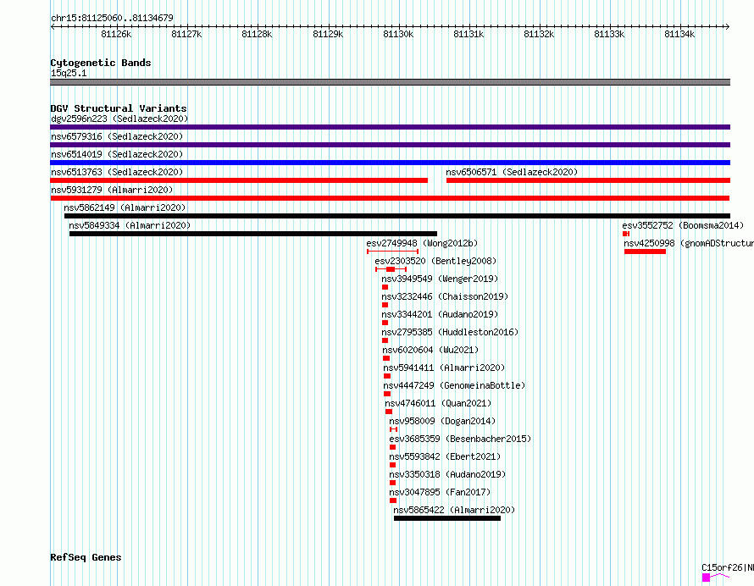Click the dgv2596n223 (Sedlazeck2020) variant label
754x586 pixels.
pos(119,119)
